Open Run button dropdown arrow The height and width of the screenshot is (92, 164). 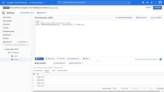point(43,59)
